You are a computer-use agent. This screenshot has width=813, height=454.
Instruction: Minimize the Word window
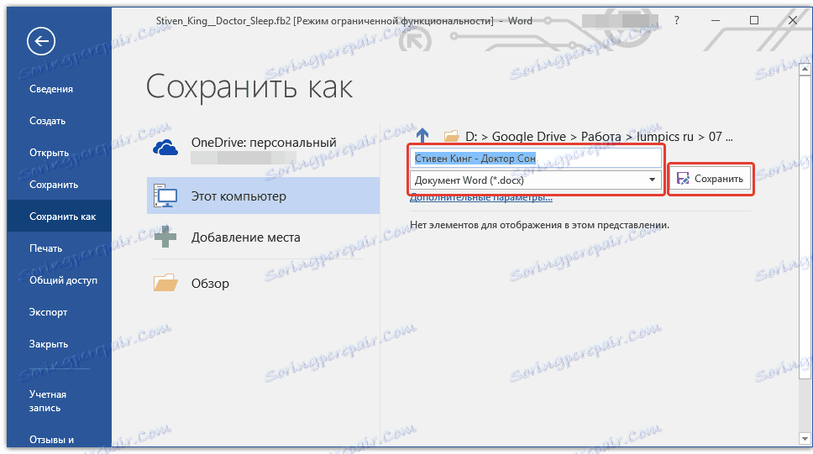coord(716,20)
